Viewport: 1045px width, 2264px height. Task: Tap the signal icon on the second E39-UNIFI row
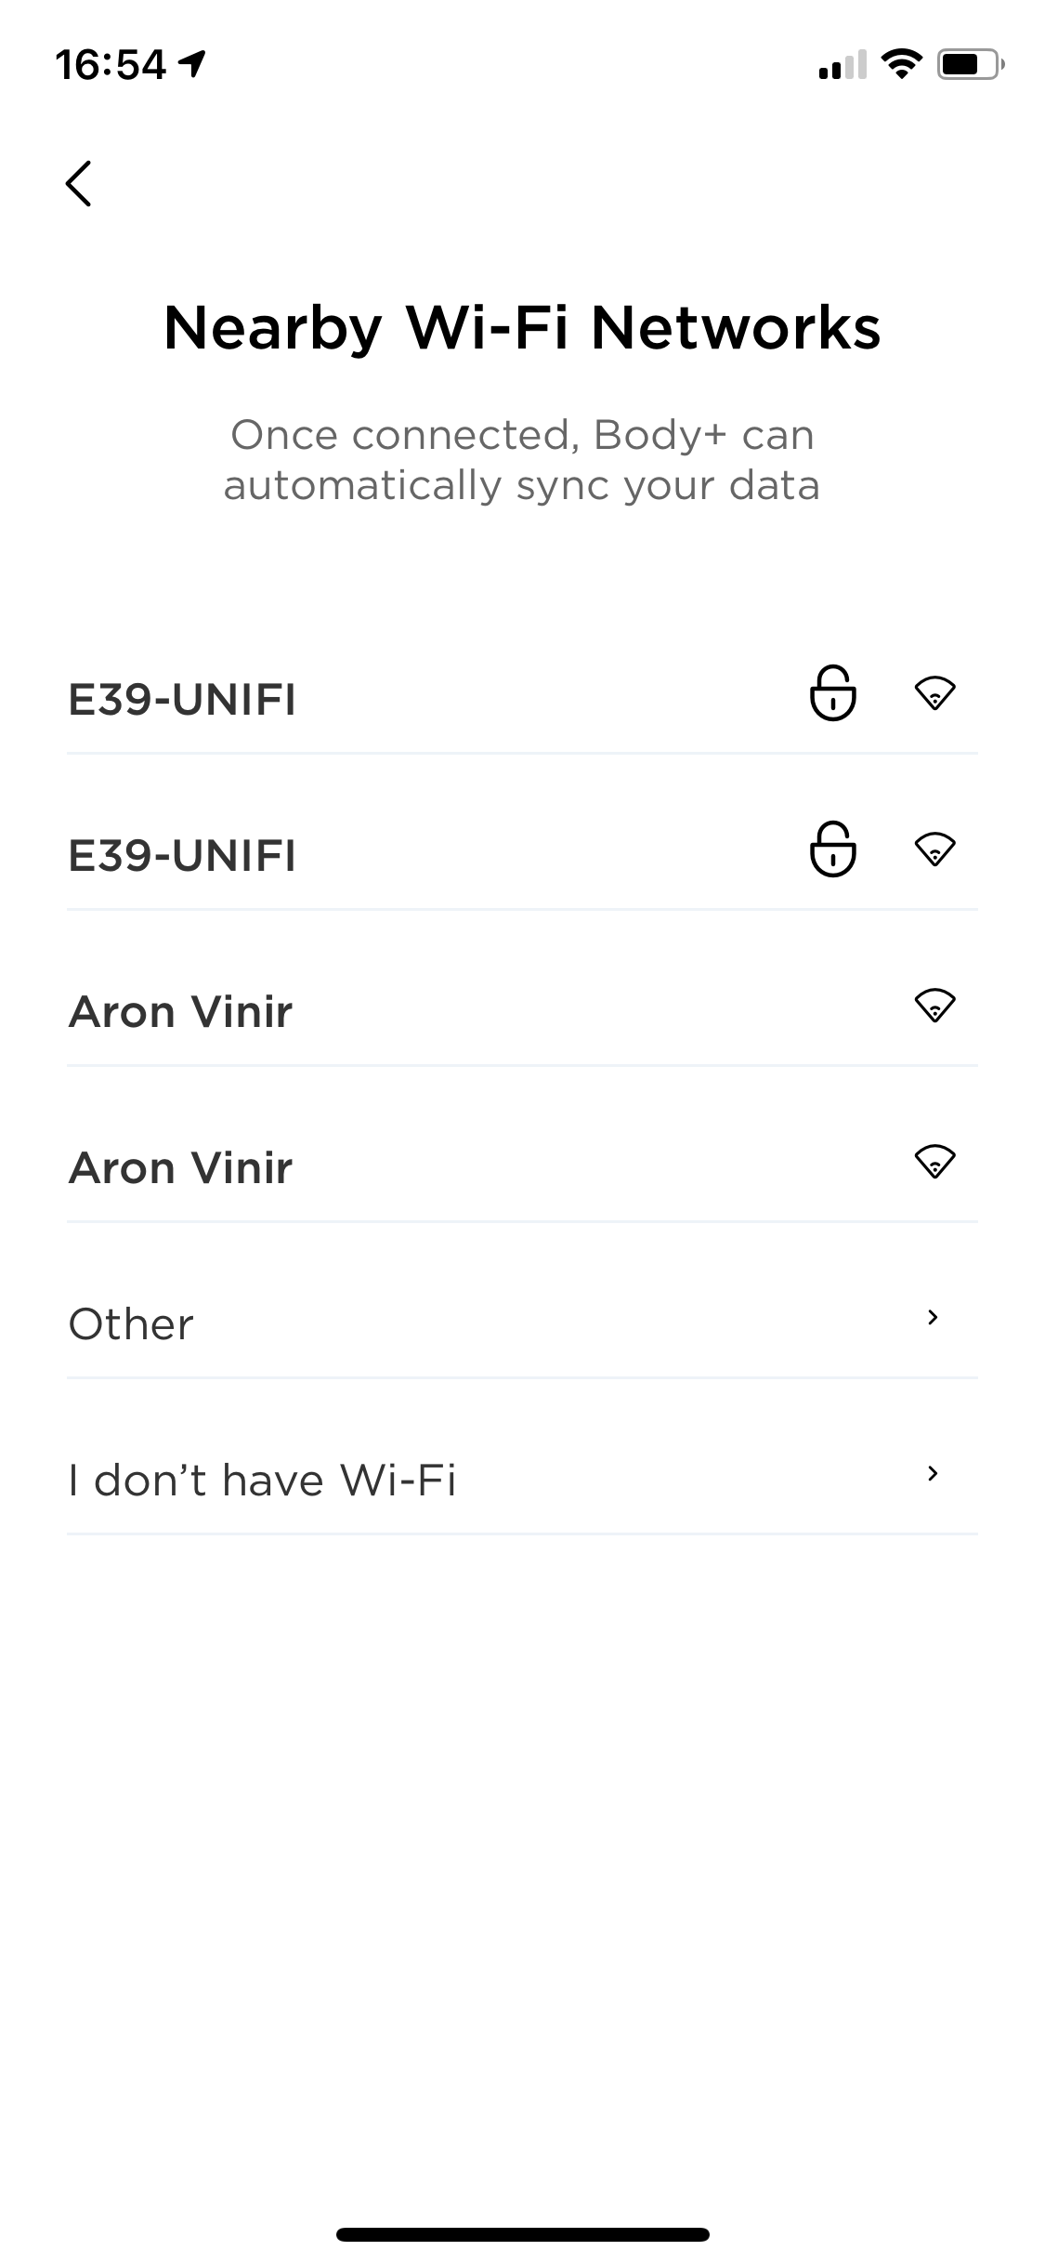point(934,849)
